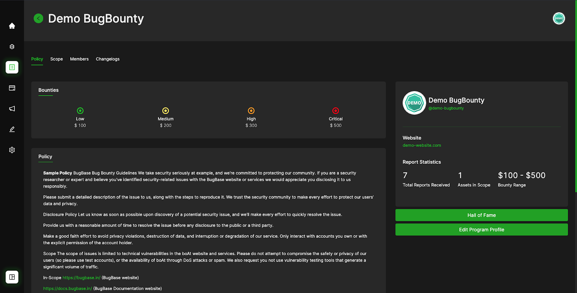The image size is (577, 293).
Task: Click the High severity orange bounty icon
Action: (251, 111)
